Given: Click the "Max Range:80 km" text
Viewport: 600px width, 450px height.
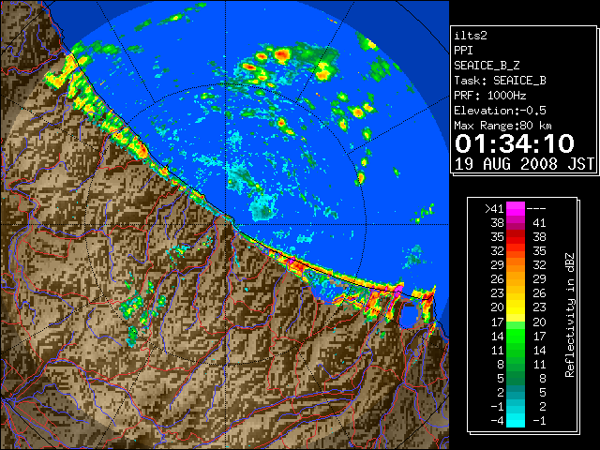Looking at the screenshot, I should tap(502, 126).
